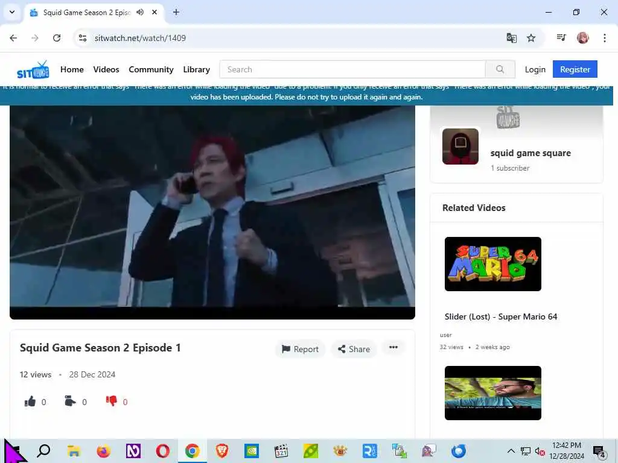618x463 pixels.
Task: Click the address bar URL
Action: point(140,38)
